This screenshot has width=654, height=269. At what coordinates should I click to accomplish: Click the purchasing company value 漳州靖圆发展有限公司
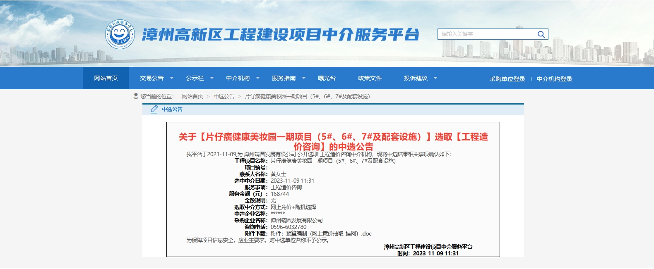[297, 220]
